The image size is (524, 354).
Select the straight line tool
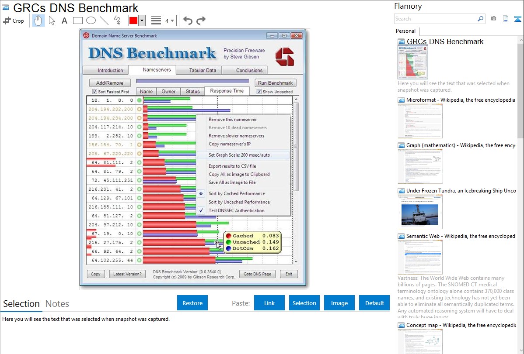104,21
